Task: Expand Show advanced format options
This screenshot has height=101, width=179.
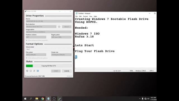Action: (37, 58)
